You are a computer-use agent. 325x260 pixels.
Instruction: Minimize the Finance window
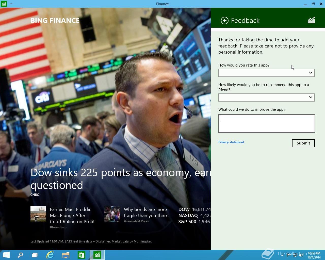[305, 4]
